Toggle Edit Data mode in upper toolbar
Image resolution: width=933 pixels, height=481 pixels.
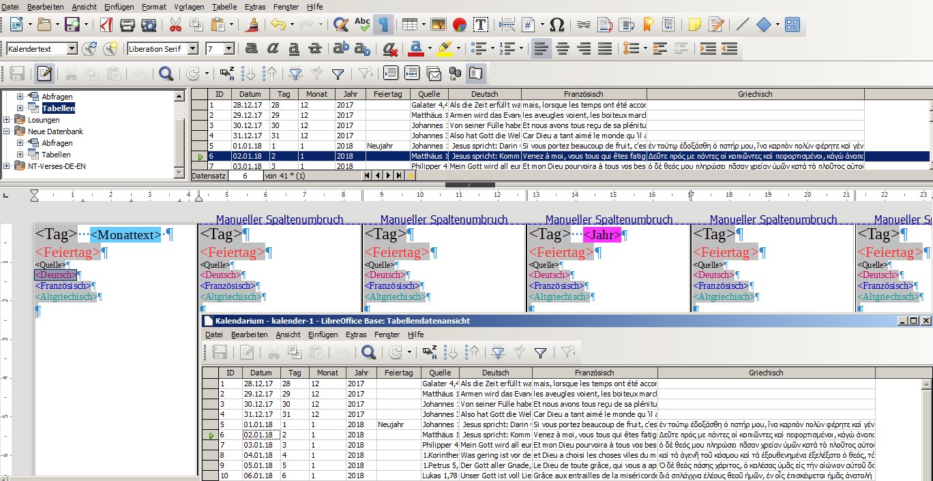[44, 73]
